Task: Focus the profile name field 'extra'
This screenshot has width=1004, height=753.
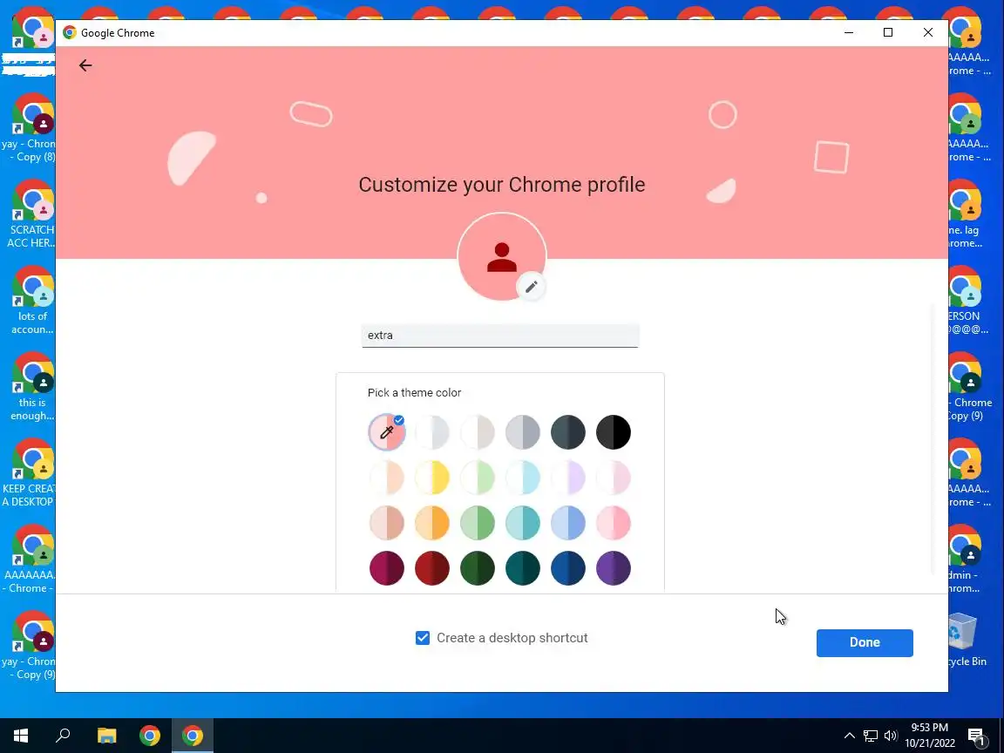Action: coord(500,336)
